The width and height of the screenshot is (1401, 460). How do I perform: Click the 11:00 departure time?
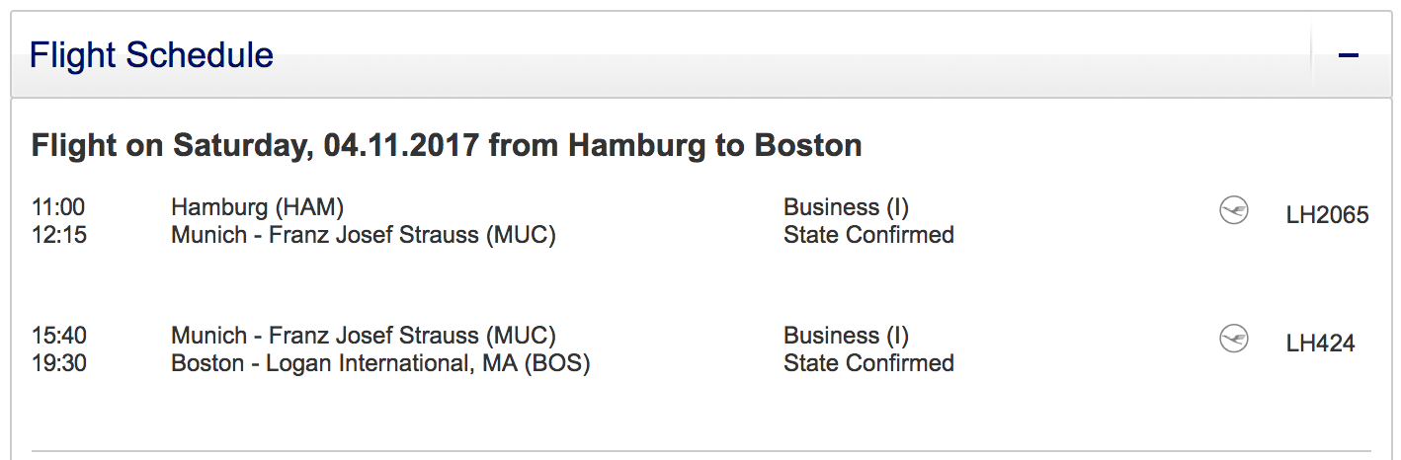[58, 207]
